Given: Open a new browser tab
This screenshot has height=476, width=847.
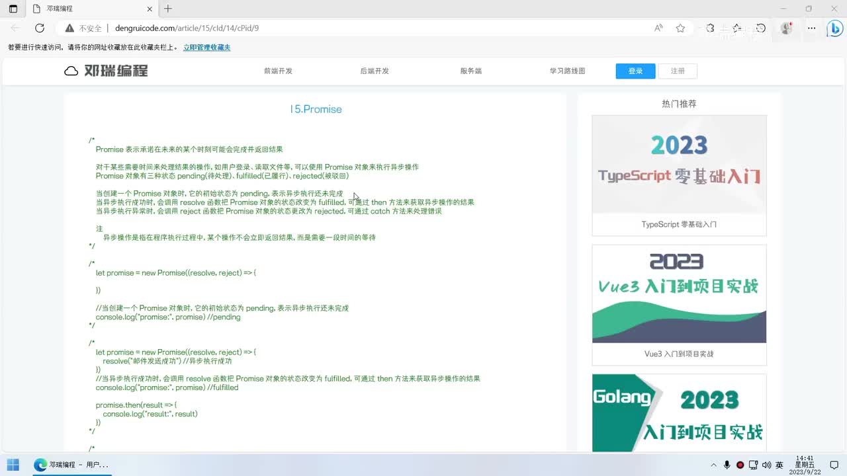Looking at the screenshot, I should (168, 9).
